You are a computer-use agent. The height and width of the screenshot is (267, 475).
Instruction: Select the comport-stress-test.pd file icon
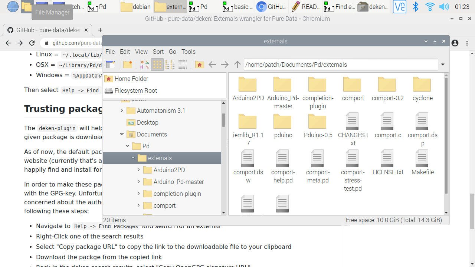(352, 158)
